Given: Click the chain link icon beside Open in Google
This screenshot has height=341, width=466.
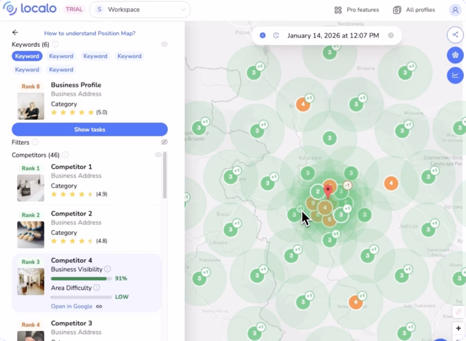Looking at the screenshot, I should pos(99,306).
